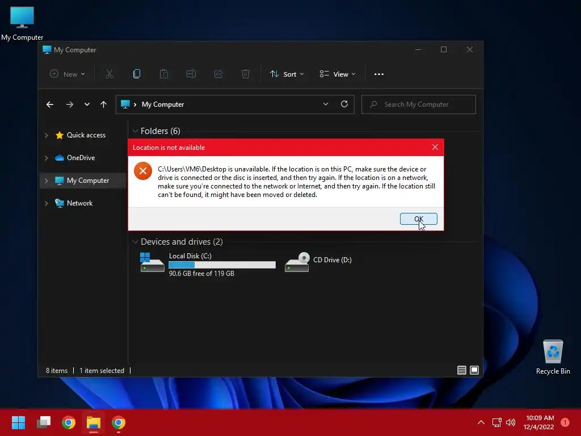The width and height of the screenshot is (581, 436).
Task: Select the CD Drive (D:)
Action: (319, 262)
